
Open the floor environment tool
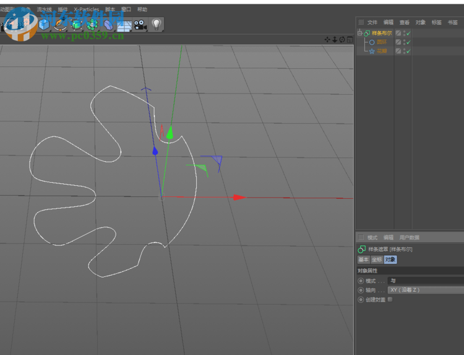tap(124, 25)
